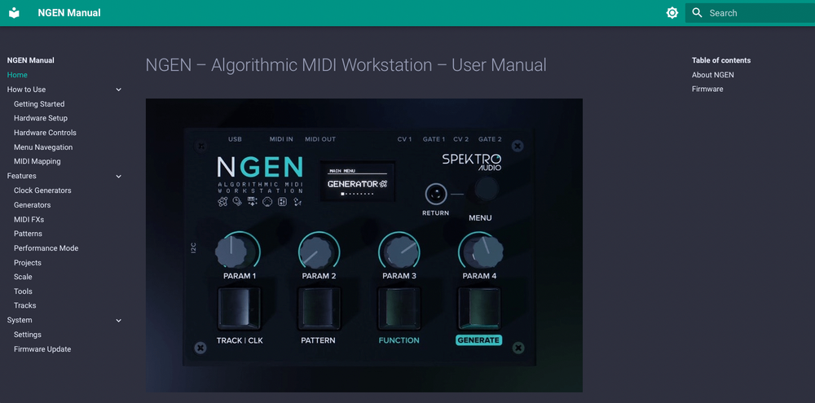
Task: Open the Getting Started page
Action: tap(39, 104)
